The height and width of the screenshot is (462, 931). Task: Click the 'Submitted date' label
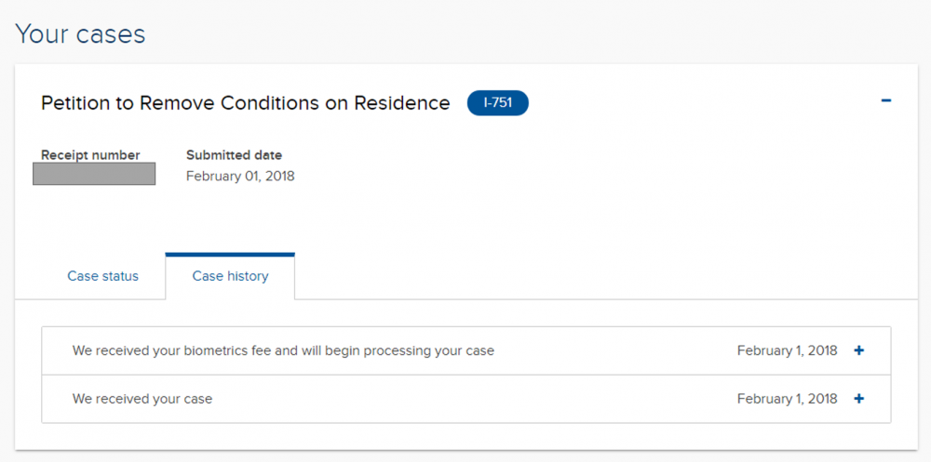pyautogui.click(x=234, y=155)
